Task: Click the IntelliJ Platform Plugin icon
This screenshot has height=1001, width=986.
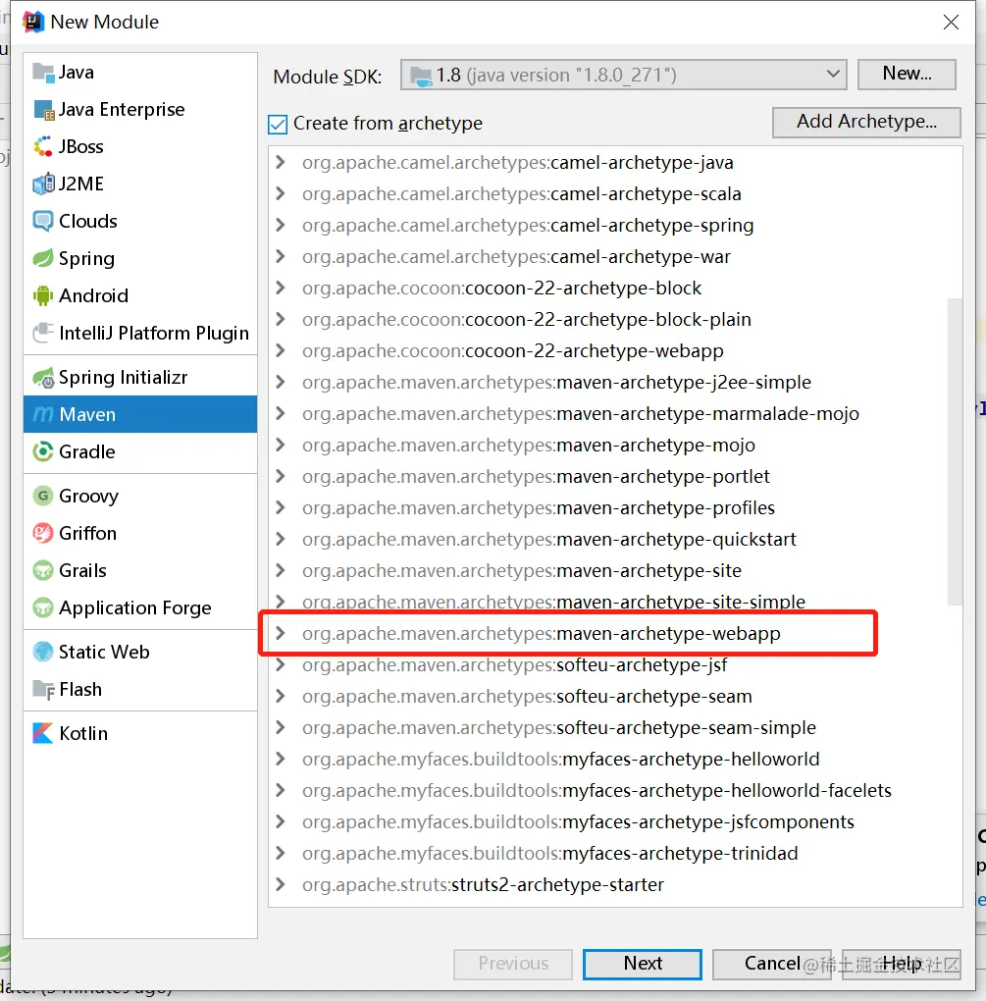Action: tap(43, 334)
